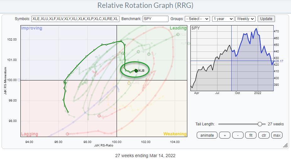Open the Groups select dropdown
Screen dimensions: 291x159
(x=197, y=19)
